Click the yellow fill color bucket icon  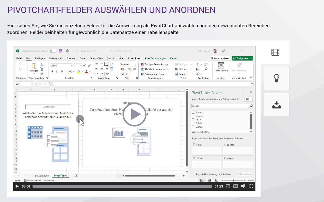tap(79, 72)
